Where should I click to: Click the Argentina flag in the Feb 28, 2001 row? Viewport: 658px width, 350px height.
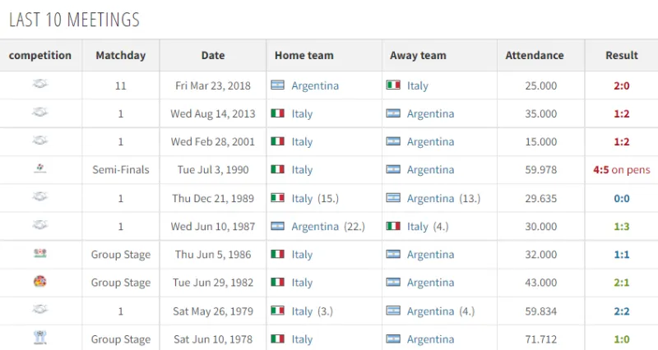(x=393, y=141)
